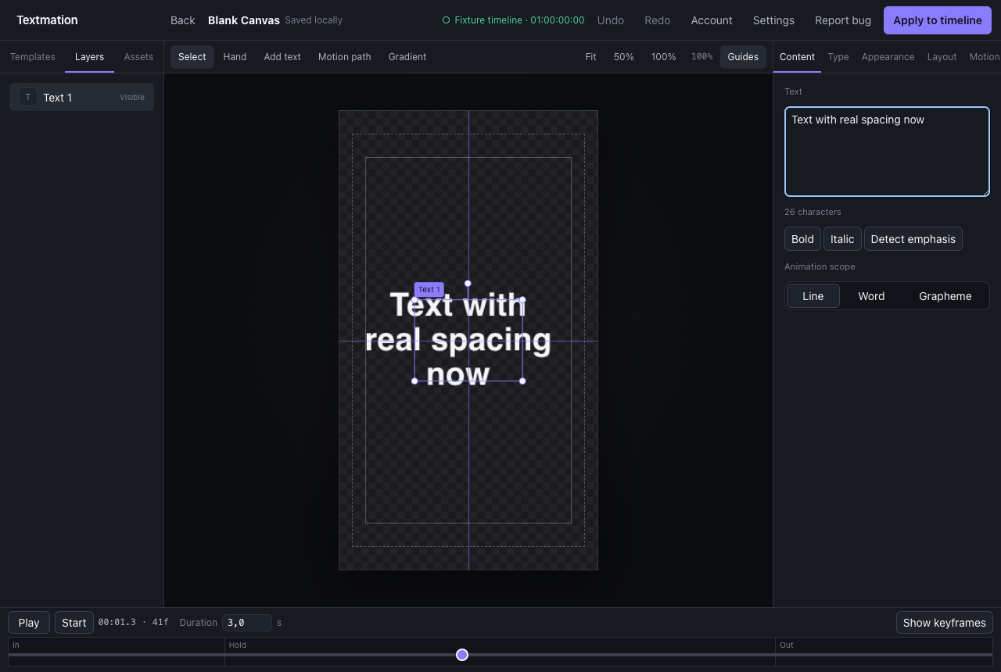
Task: Fit the canvas to view
Action: click(x=590, y=57)
